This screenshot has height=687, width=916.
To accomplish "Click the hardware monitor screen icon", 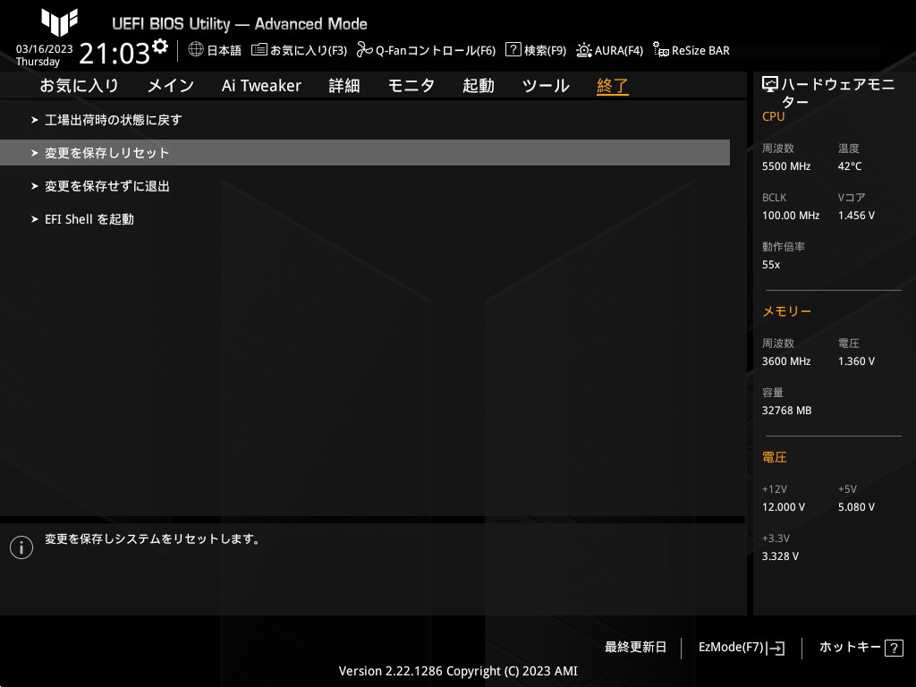I will tap(770, 85).
